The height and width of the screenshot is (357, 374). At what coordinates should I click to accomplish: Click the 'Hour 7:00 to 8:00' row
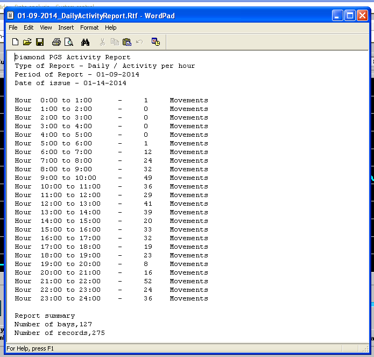click(x=111, y=160)
